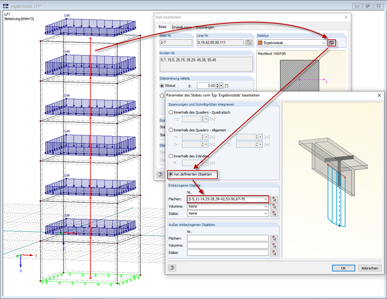
Task: Click the excluded Stäbe input field
Action: coord(228,253)
